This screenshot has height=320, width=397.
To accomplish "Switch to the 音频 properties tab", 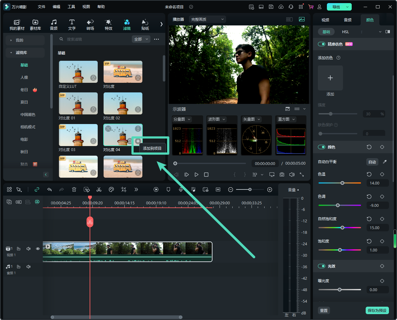I will pyautogui.click(x=348, y=20).
